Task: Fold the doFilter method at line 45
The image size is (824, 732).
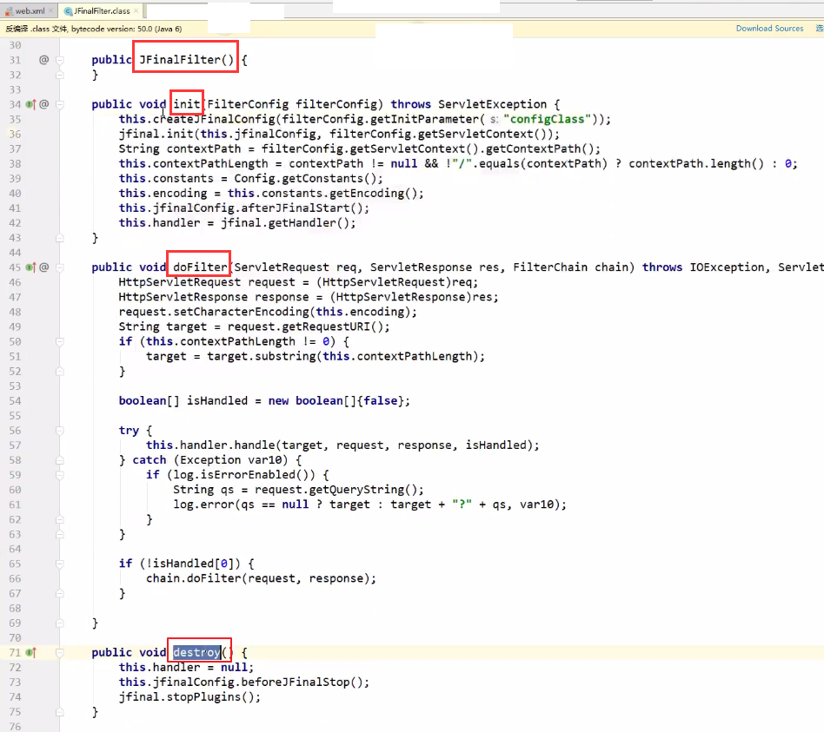Action: click(60, 267)
